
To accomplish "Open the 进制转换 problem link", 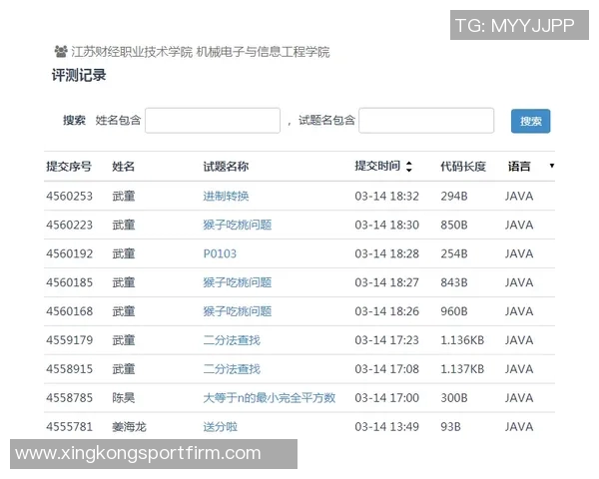I will 226,196.
